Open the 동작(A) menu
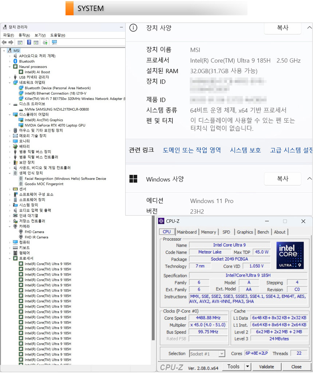 [x=24, y=35]
